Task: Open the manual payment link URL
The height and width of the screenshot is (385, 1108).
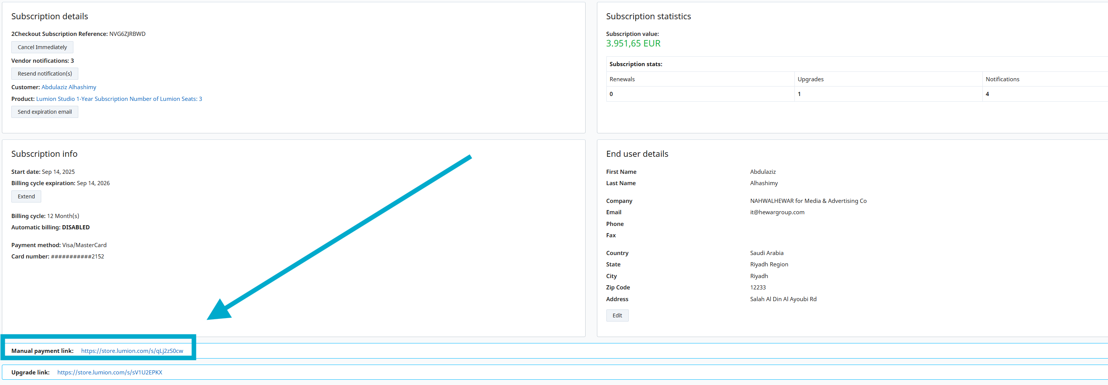Action: click(x=132, y=351)
